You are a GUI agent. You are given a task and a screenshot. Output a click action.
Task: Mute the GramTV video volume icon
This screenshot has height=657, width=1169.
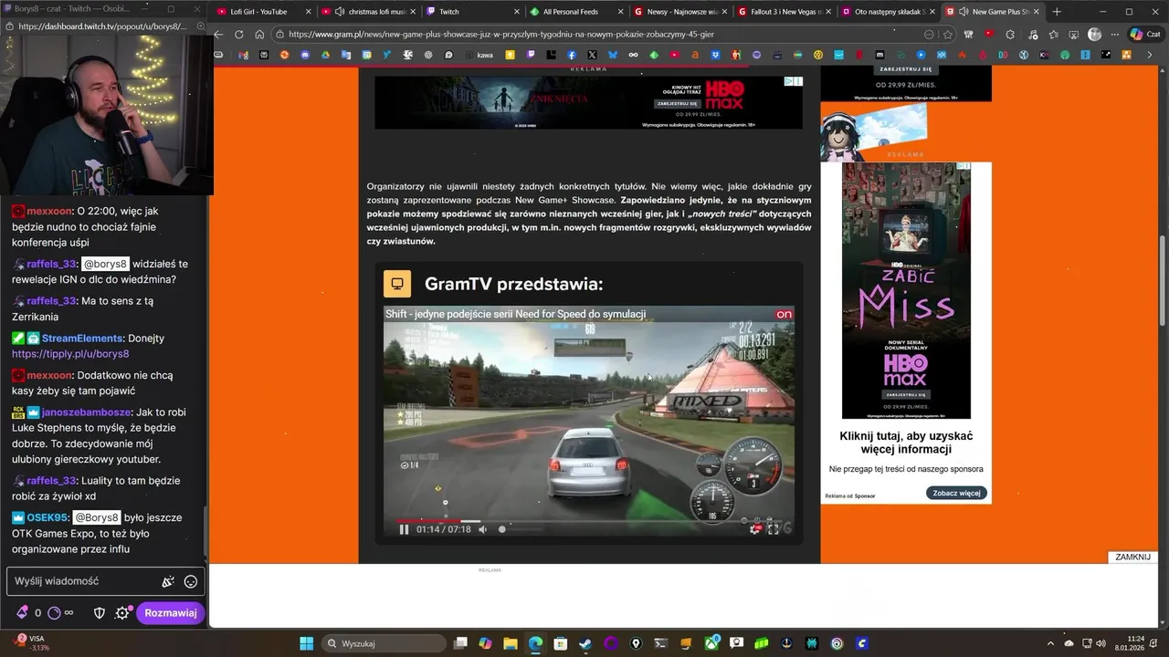pyautogui.click(x=483, y=529)
